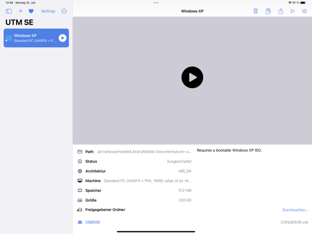Open the more options ellipsis menu

coord(64,11)
